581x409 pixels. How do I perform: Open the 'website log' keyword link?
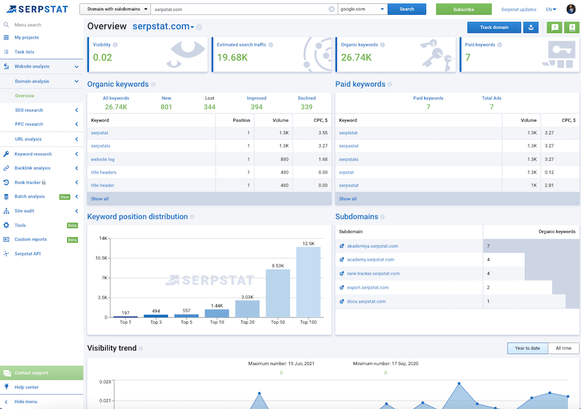(103, 159)
